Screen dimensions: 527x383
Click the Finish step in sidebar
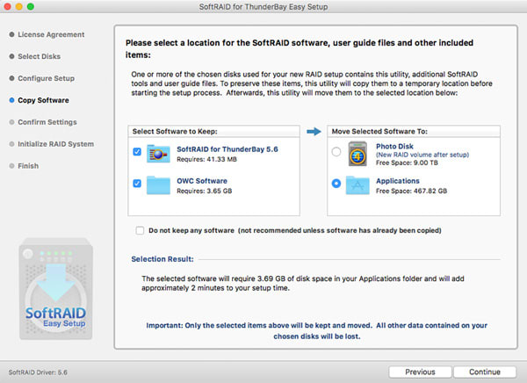pos(29,166)
